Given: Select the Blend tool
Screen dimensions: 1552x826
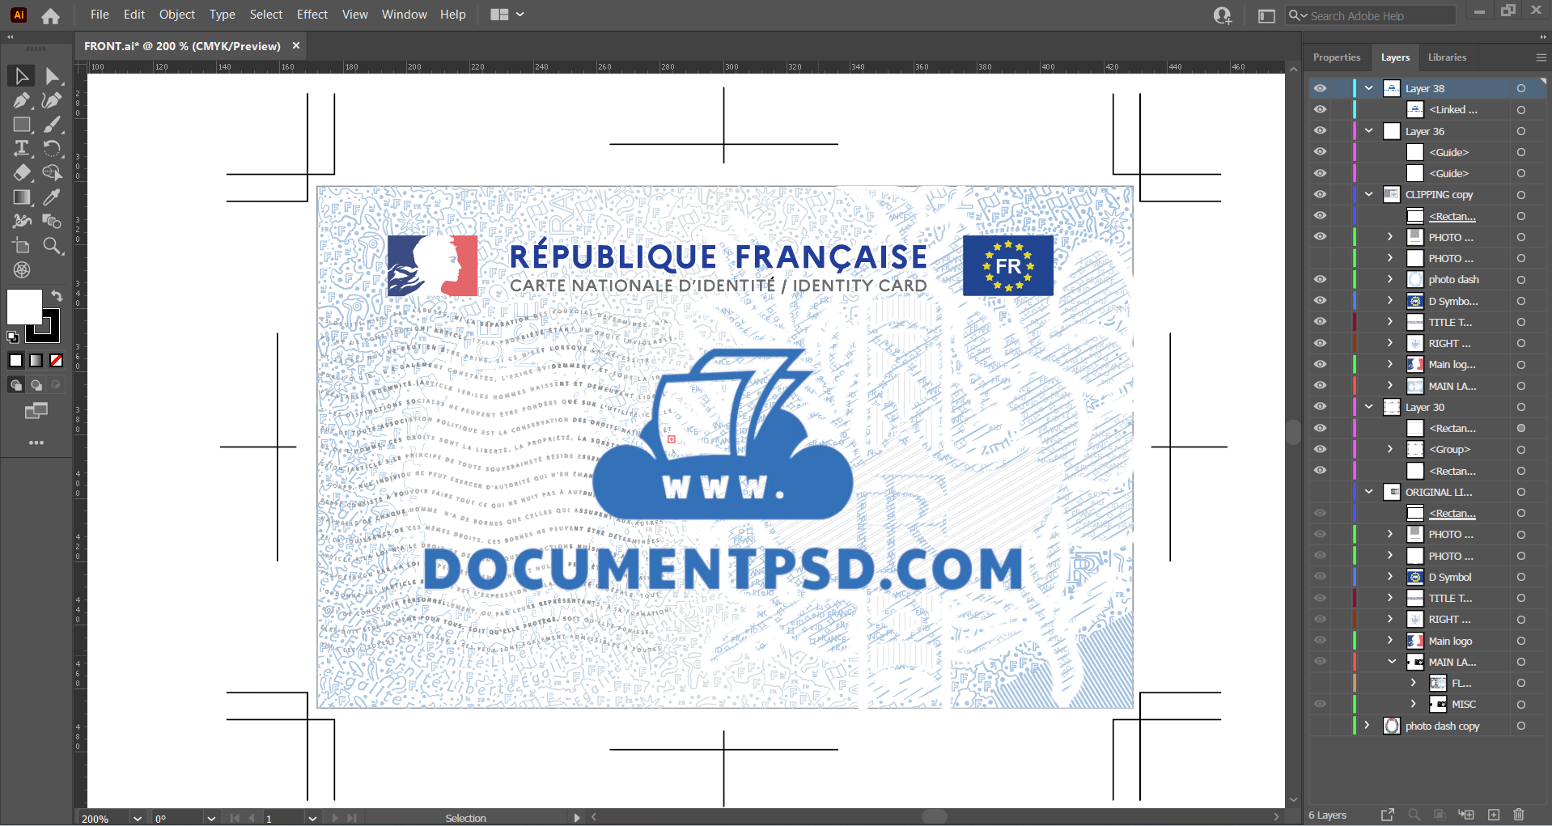Looking at the screenshot, I should pos(22,221).
